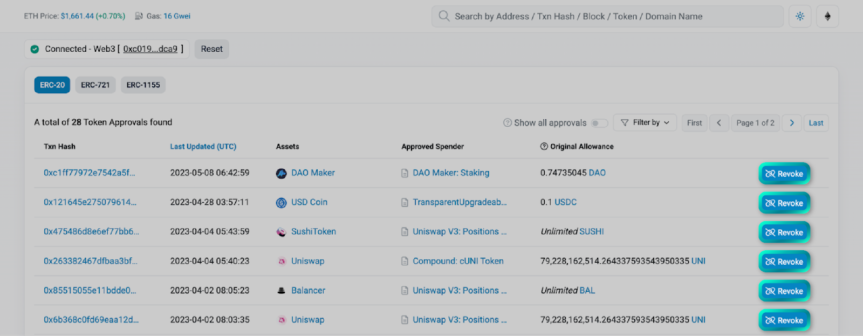Open the DAO Maker asset link
This screenshot has height=336, width=863.
pos(313,173)
